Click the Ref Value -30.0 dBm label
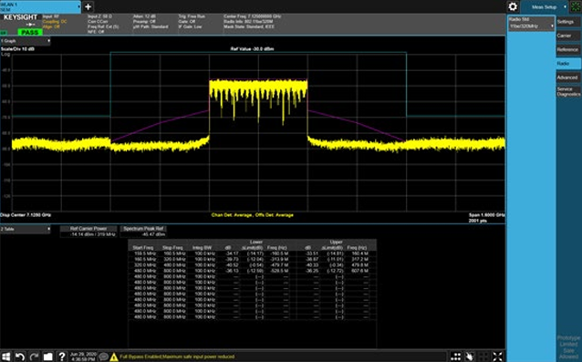 coord(253,49)
